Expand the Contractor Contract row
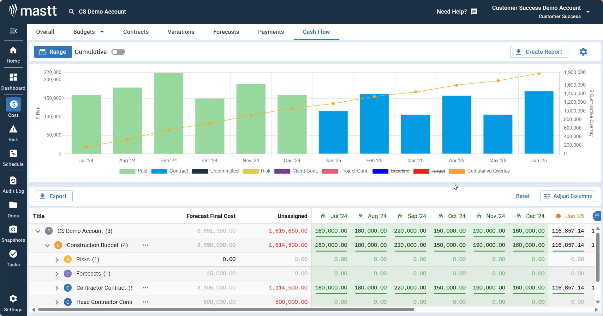 [x=57, y=288]
